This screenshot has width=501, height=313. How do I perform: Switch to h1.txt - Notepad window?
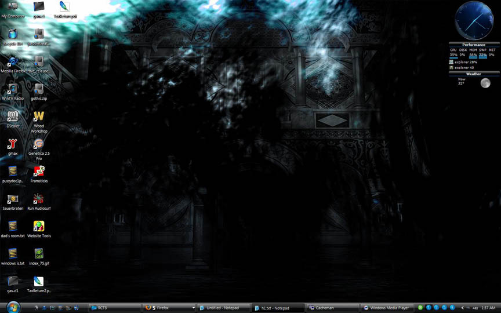278,308
